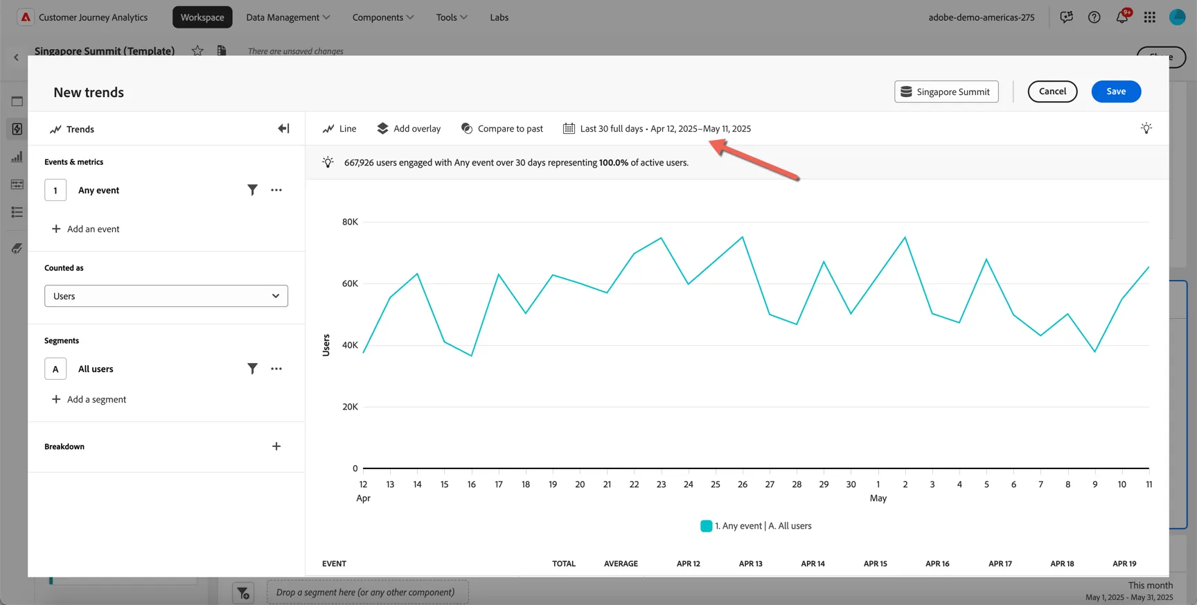This screenshot has width=1197, height=605.
Task: Open the Tools menu
Action: click(452, 17)
